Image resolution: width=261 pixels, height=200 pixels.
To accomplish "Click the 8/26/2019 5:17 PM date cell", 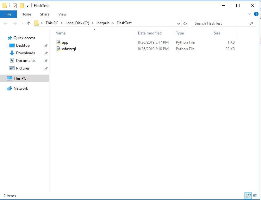I will tap(153, 42).
